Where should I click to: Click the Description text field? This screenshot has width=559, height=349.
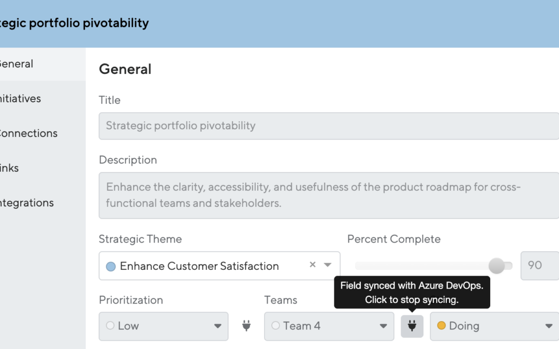(329, 195)
